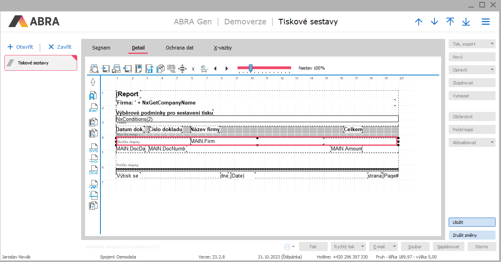Click the Vymazat button
Viewport: 501px width, 262px height.
coord(472,96)
